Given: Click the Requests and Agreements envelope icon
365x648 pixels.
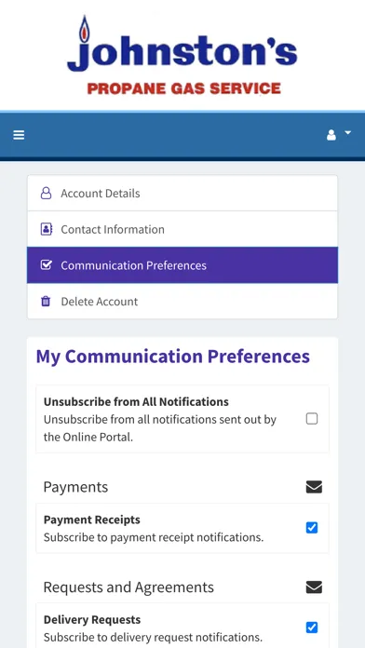Looking at the screenshot, I should coord(314,587).
